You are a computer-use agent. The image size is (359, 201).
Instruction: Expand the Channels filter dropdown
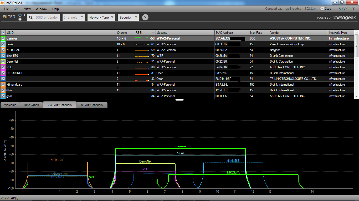coord(73,18)
